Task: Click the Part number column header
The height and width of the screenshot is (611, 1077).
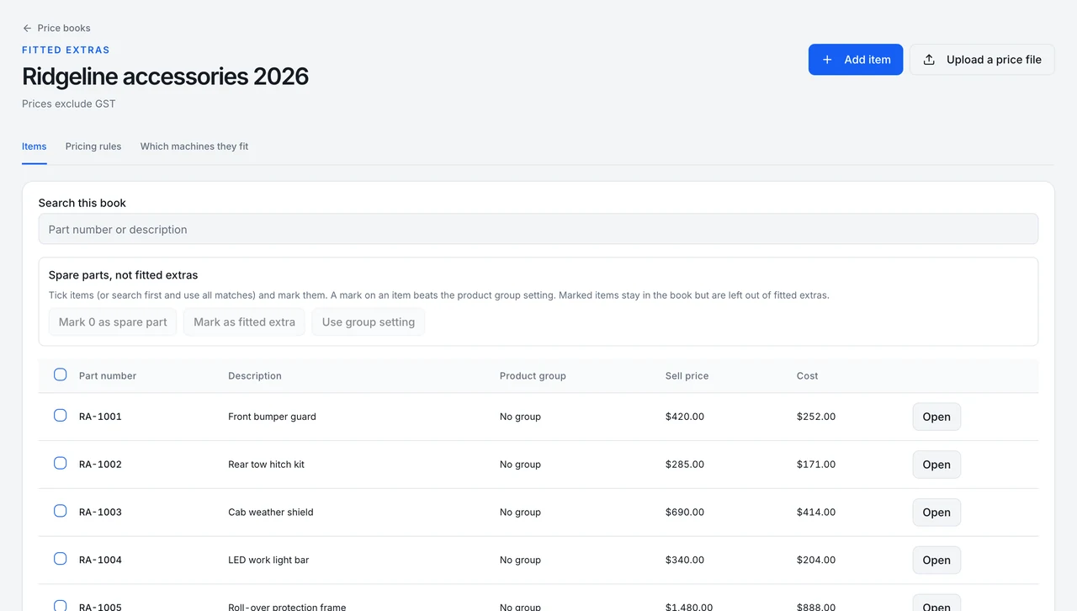Action: pos(108,376)
